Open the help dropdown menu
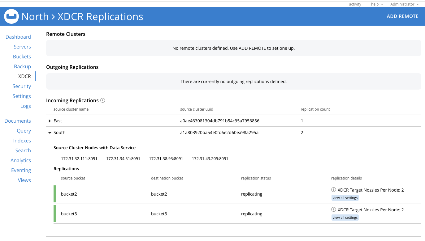This screenshot has height=241, width=425. tap(377, 4)
